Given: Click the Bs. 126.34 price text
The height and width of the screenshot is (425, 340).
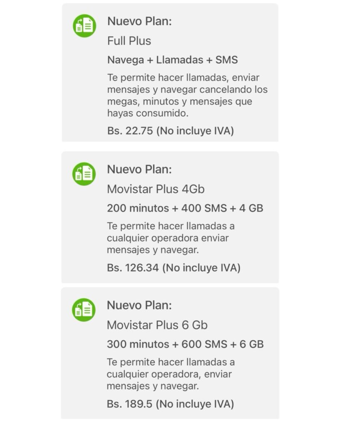Looking at the screenshot, I should coord(174,268).
